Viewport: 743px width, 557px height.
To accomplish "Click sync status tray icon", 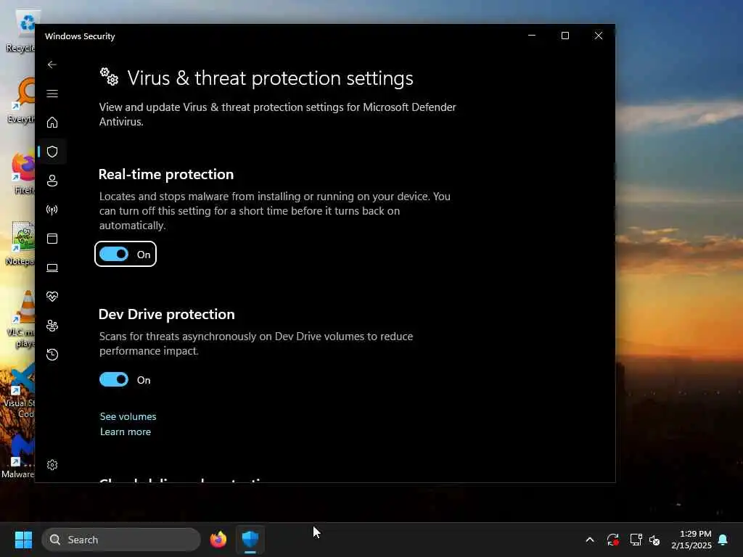I will coord(612,540).
